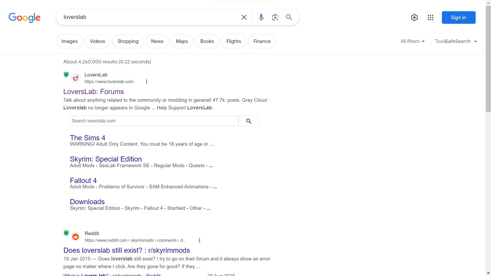Click the Sign in button
This screenshot has height=276, width=491.
pos(459,17)
